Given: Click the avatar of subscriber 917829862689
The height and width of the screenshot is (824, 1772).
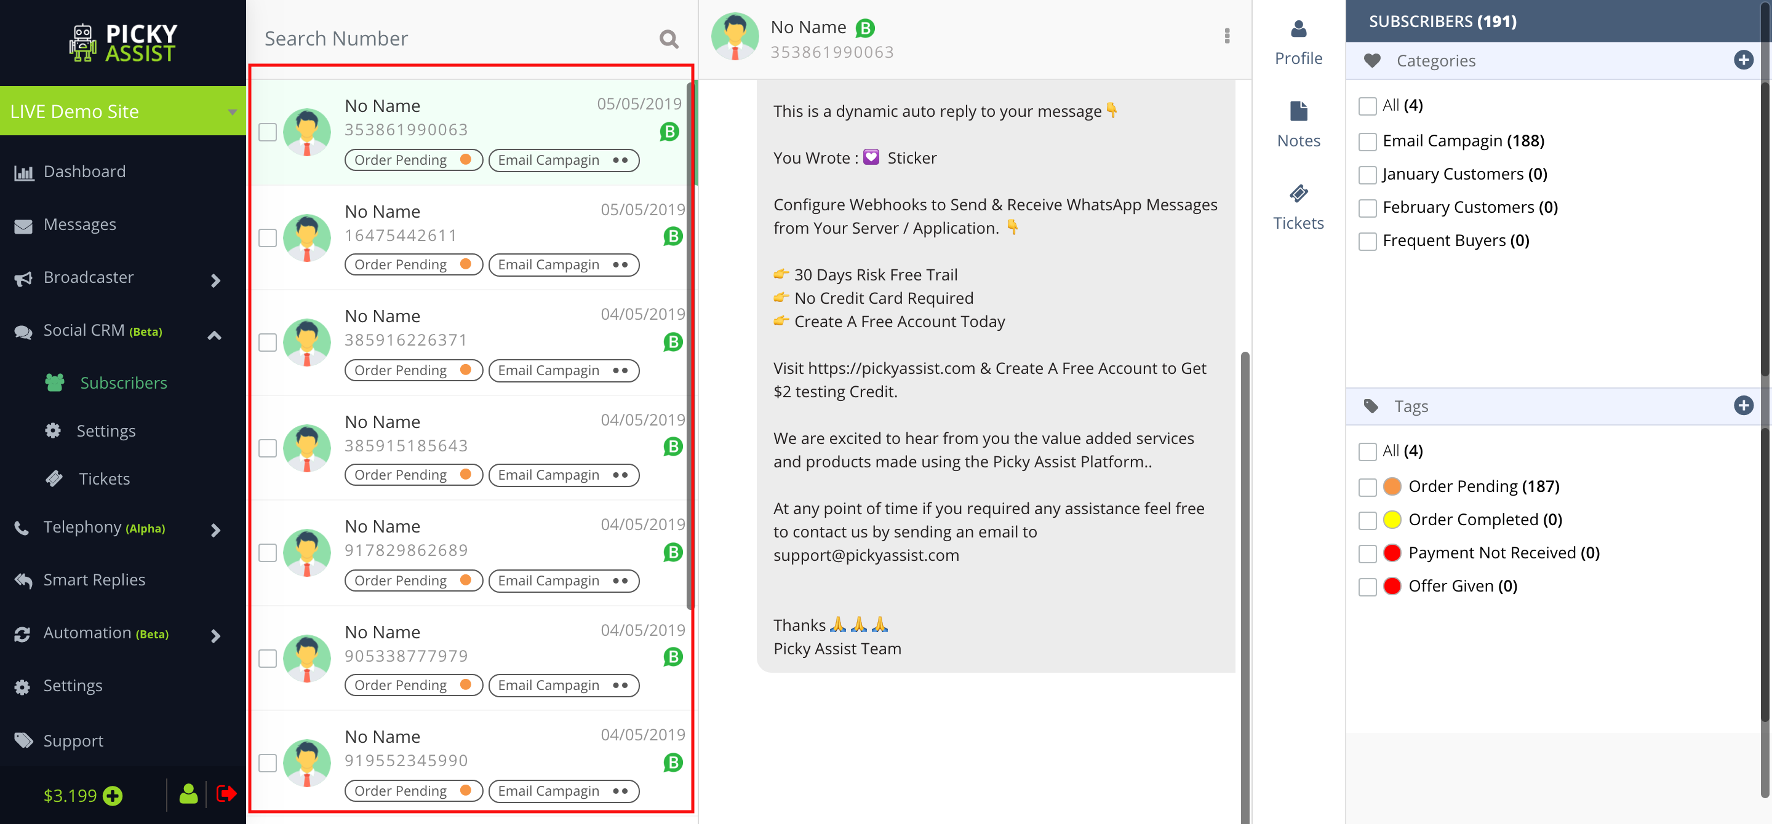Looking at the screenshot, I should (307, 553).
